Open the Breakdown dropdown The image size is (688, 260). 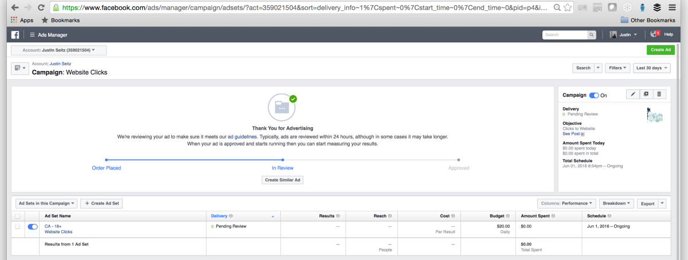tap(616, 203)
